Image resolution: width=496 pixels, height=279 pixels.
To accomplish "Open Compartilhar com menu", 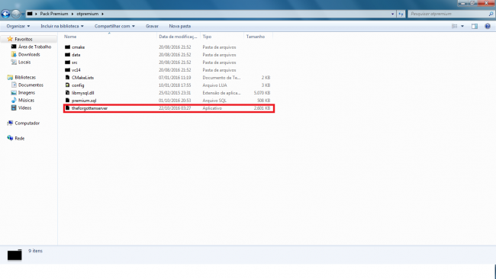I will point(114,26).
